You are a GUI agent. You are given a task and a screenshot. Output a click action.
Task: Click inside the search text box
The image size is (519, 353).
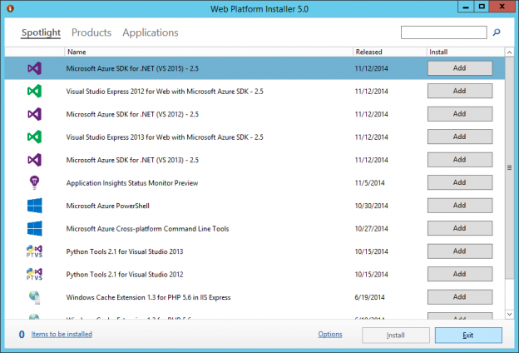pyautogui.click(x=443, y=33)
